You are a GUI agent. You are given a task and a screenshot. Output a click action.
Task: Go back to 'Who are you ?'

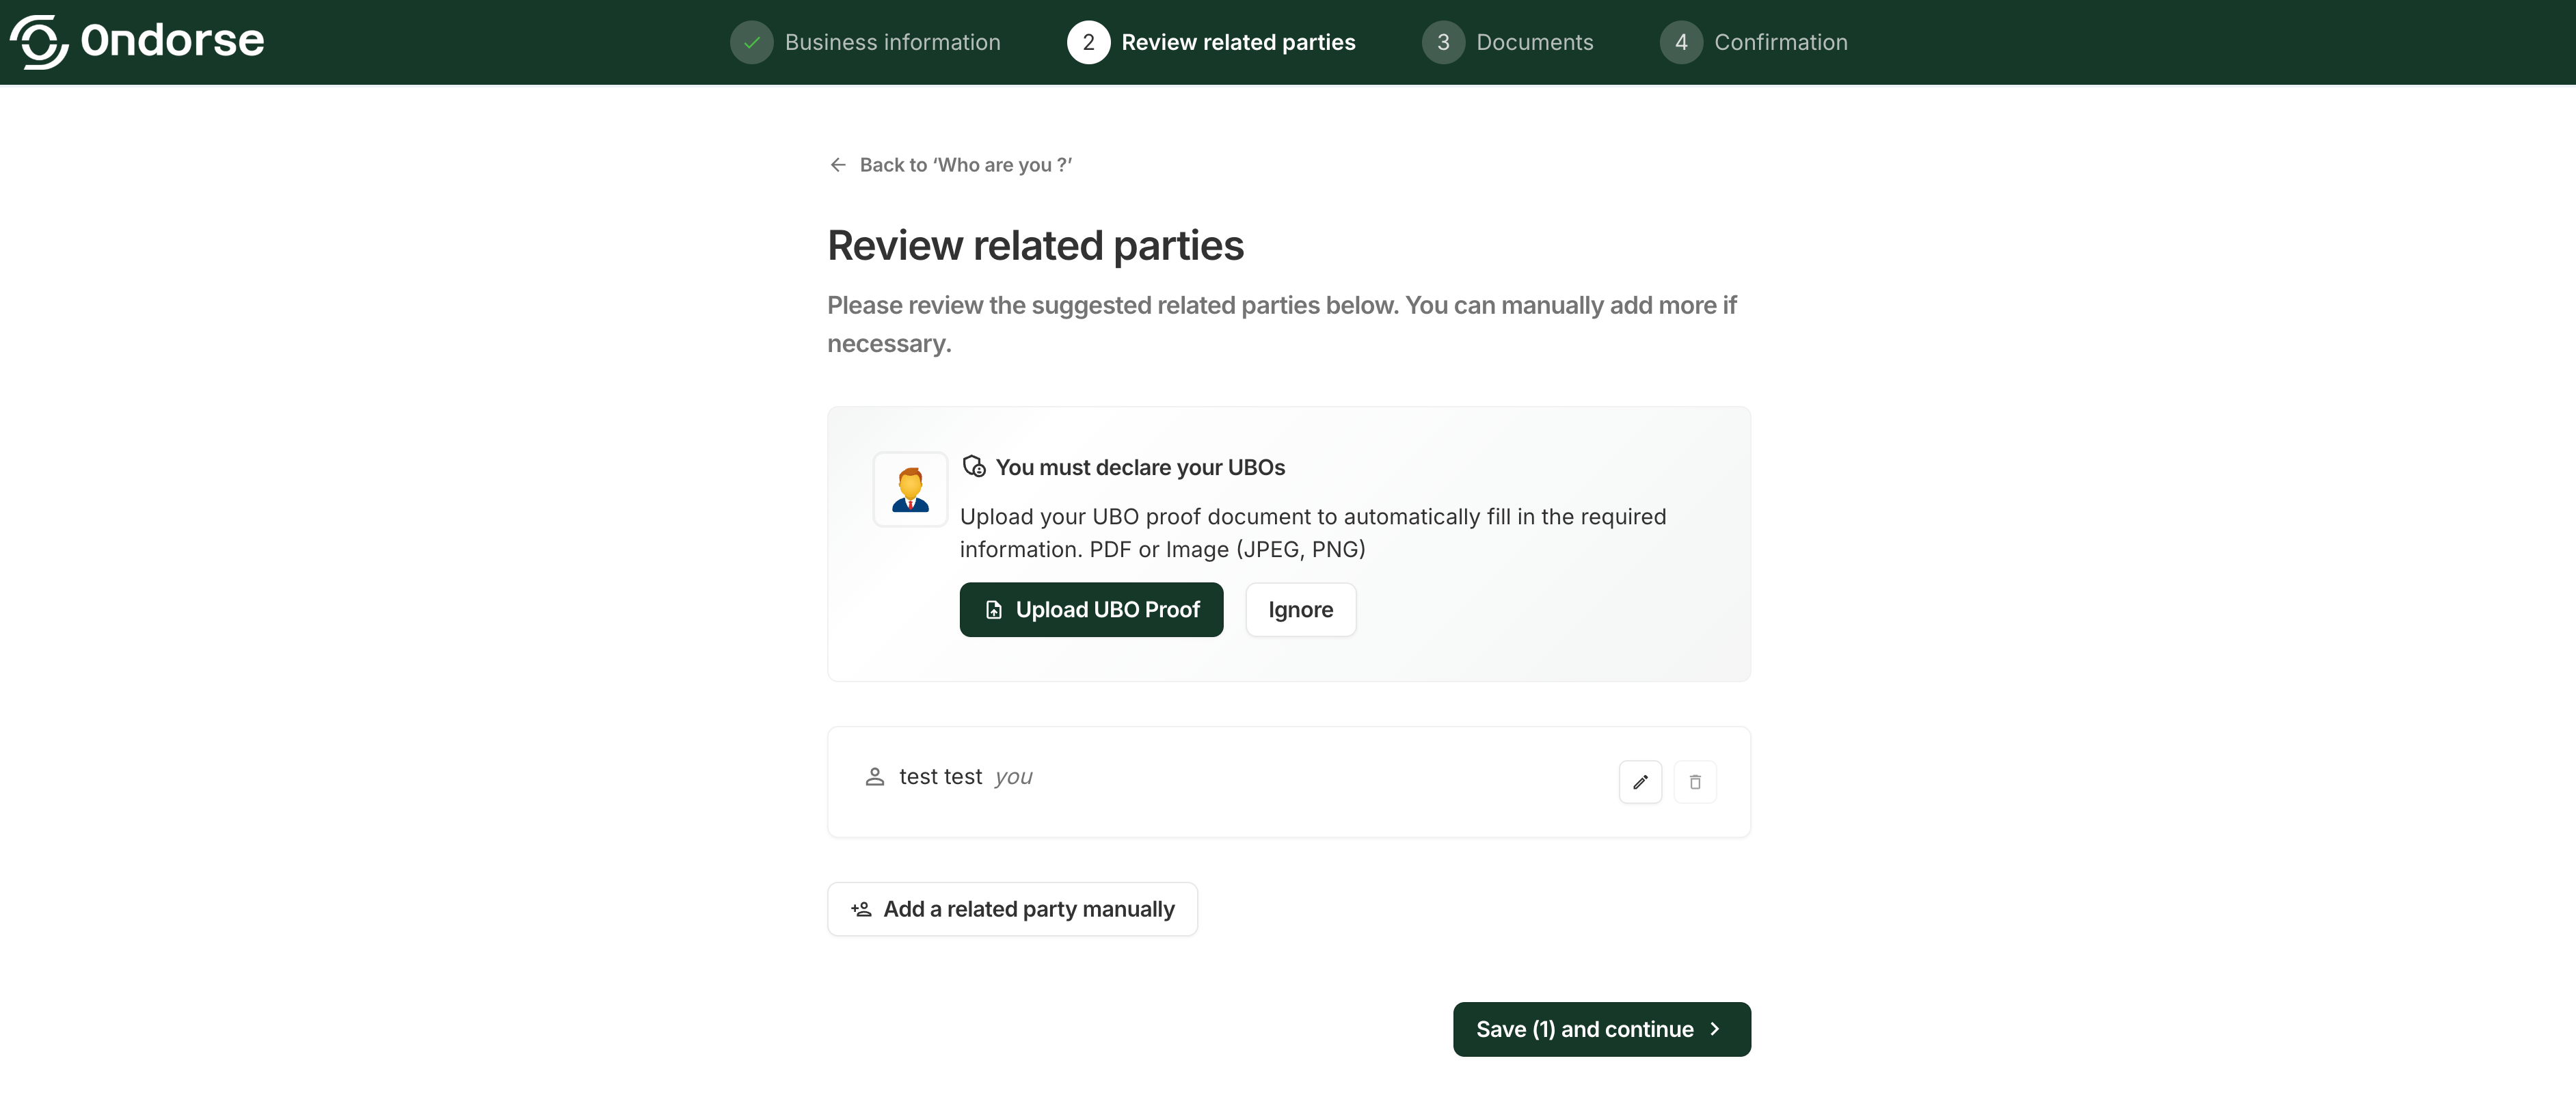click(965, 165)
